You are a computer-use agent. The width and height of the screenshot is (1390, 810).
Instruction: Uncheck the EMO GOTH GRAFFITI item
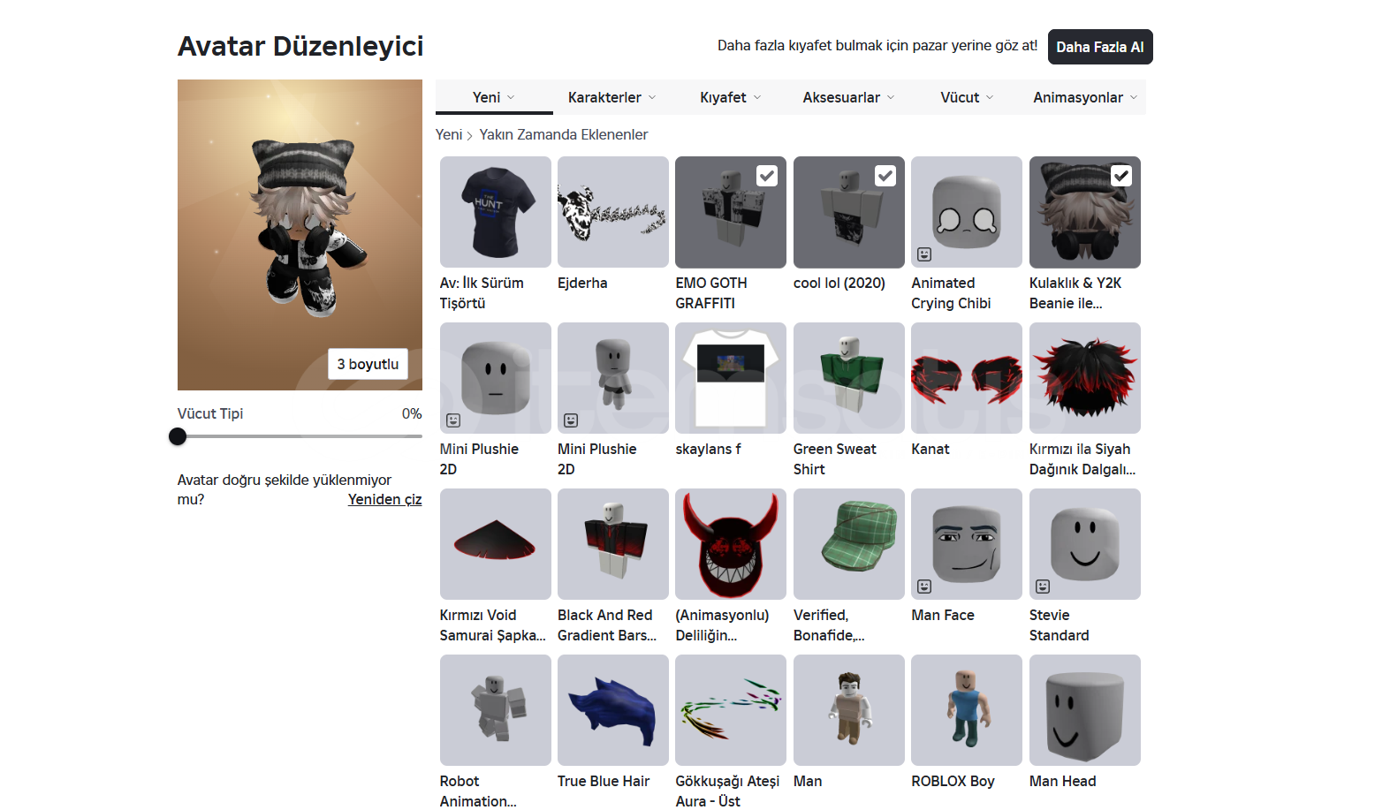[767, 176]
